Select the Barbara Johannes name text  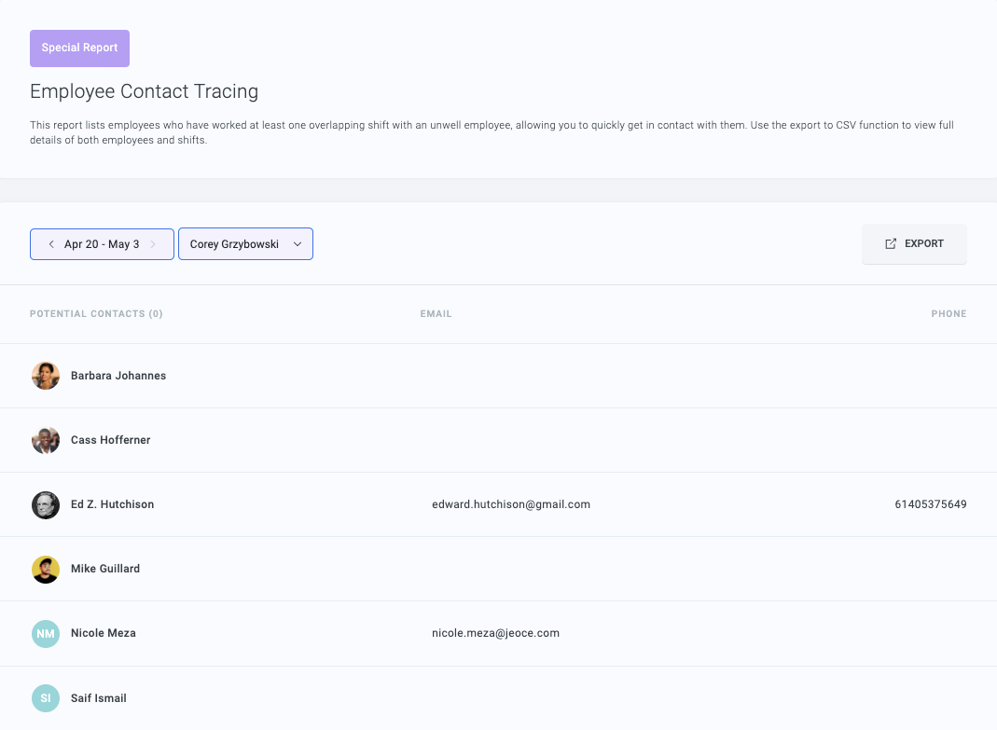point(118,376)
